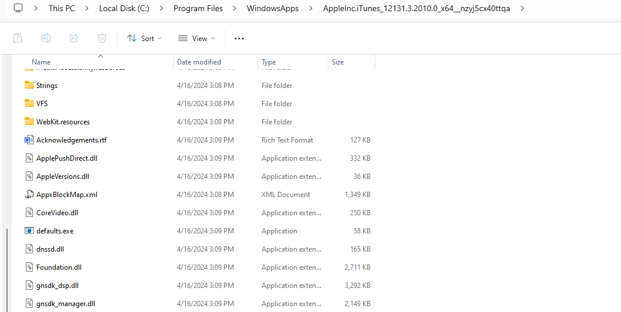The height and width of the screenshot is (312, 621).
Task: Click the WebKit.resources folder icon
Action: pos(29,121)
